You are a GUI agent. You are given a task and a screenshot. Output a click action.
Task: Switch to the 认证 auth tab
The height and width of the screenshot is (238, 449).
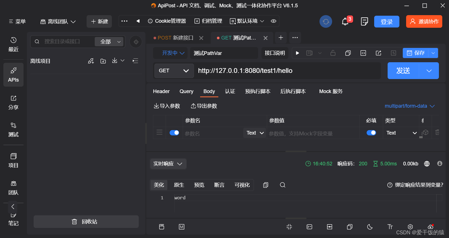click(230, 91)
